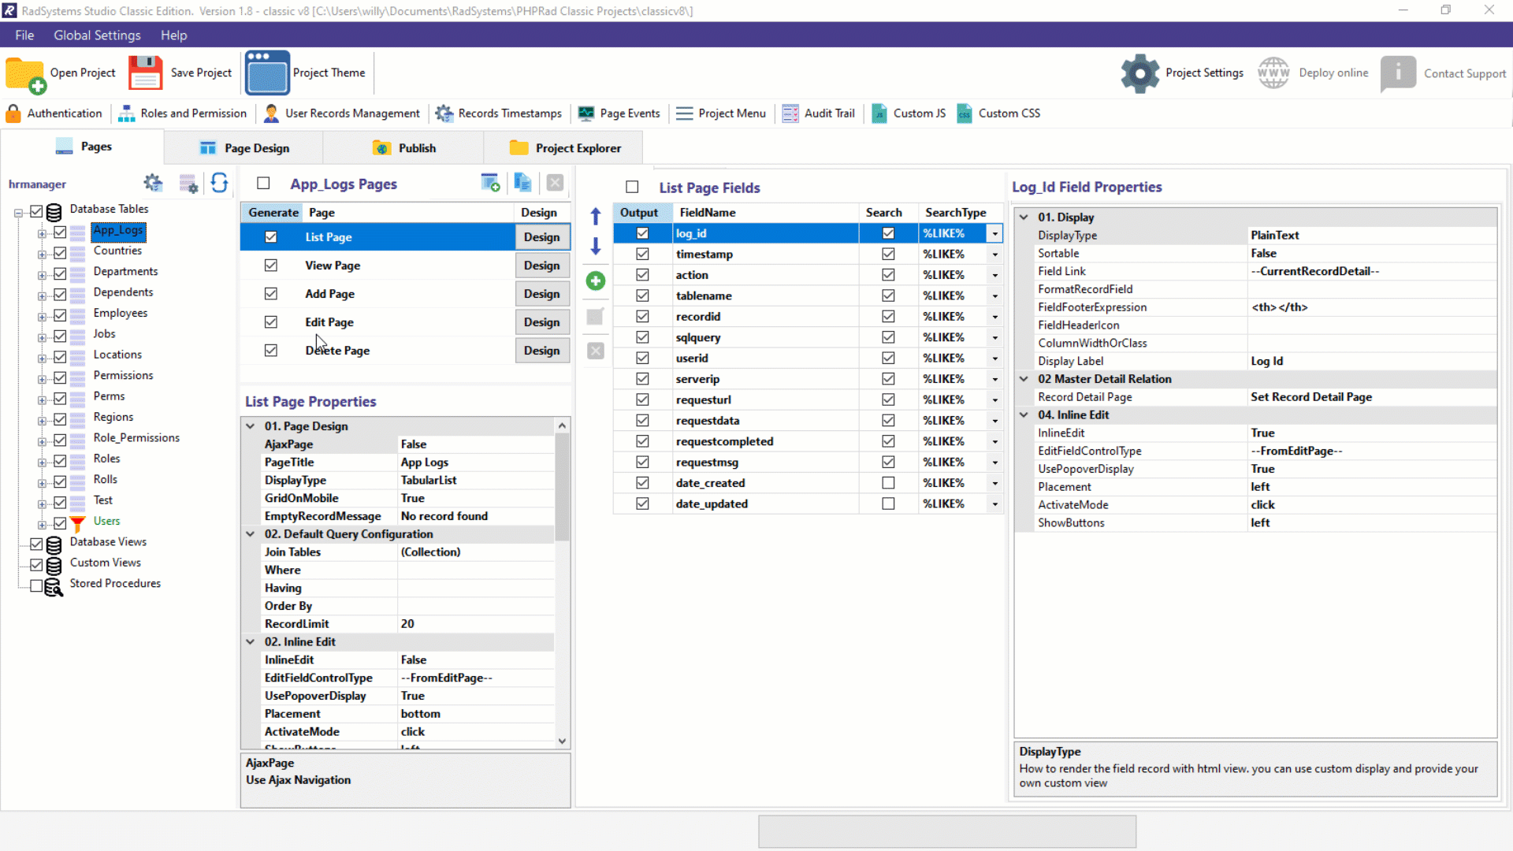Collapse the 01. Page Design section

tap(250, 426)
